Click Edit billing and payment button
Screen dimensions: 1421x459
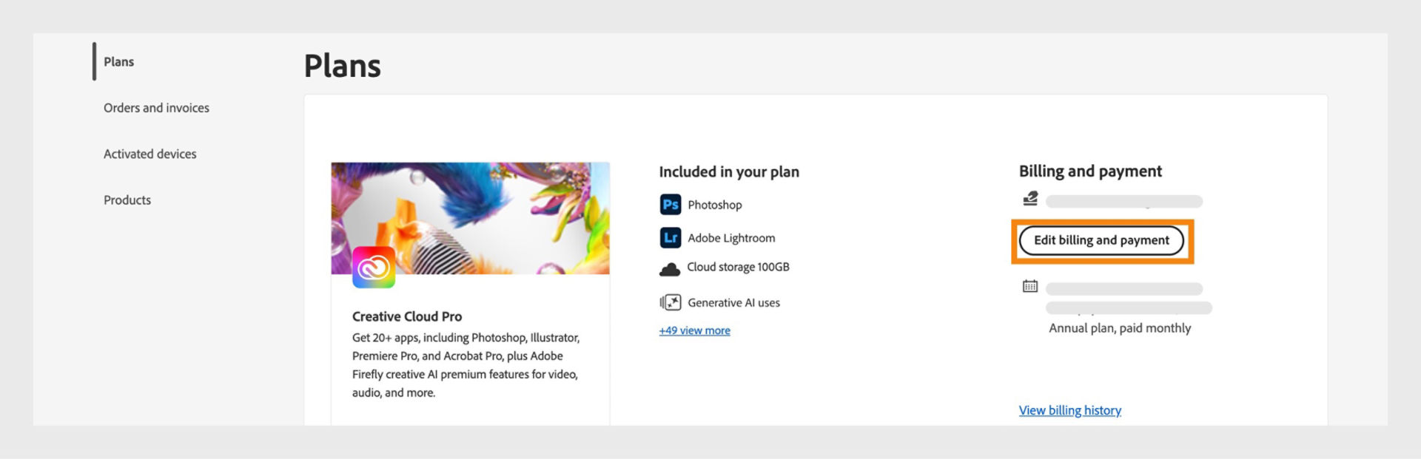(1101, 240)
